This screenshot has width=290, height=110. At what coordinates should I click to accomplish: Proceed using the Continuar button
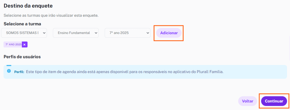point(274,101)
